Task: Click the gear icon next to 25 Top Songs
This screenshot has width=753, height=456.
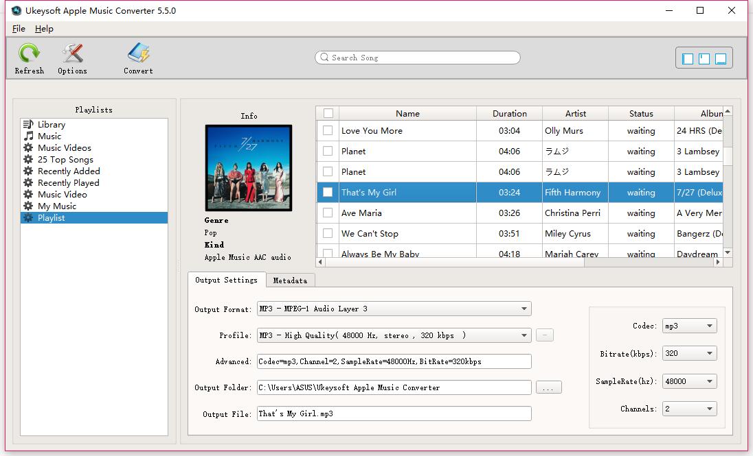Action: point(27,159)
